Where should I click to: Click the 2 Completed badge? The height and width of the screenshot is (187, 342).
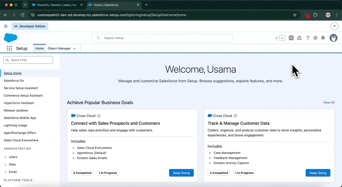(x=219, y=173)
